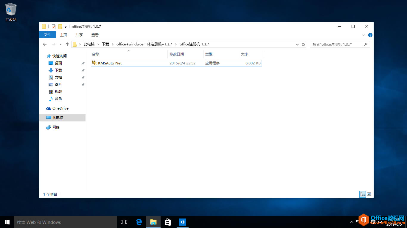Switch to details view in status bar
407x228 pixels.
click(363, 194)
